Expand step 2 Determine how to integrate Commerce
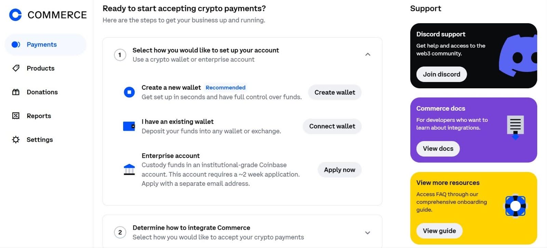 point(368,233)
